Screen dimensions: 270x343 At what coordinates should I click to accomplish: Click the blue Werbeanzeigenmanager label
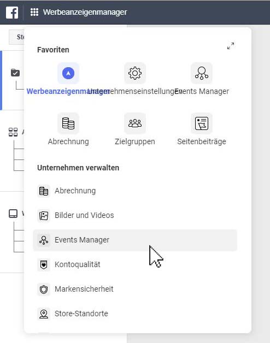[68, 91]
